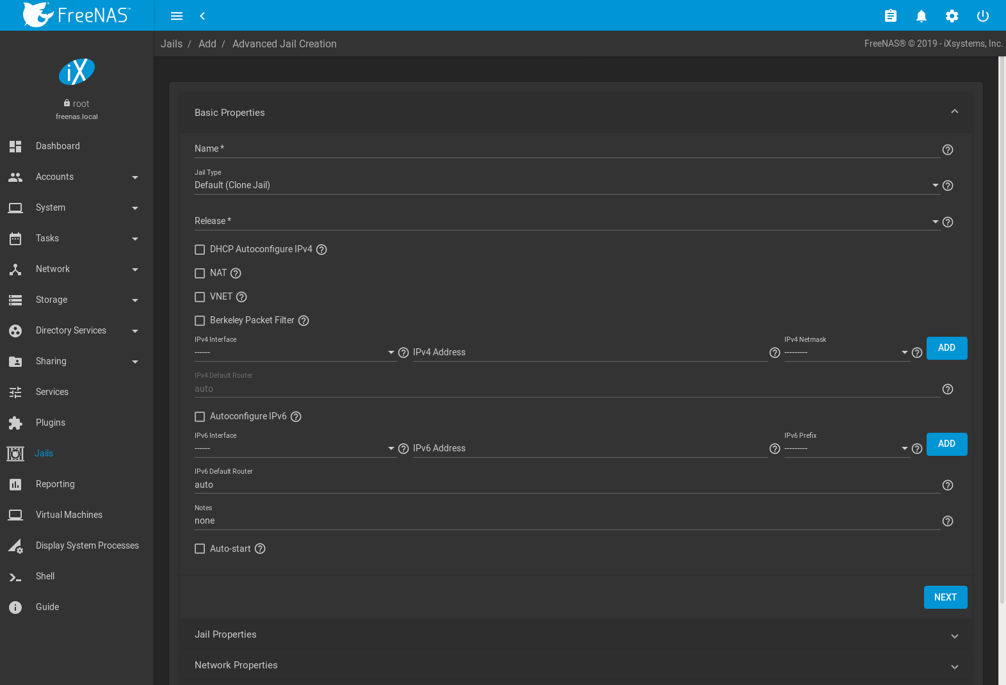The height and width of the screenshot is (685, 1006).
Task: Click the notifications bell icon
Action: coord(921,16)
